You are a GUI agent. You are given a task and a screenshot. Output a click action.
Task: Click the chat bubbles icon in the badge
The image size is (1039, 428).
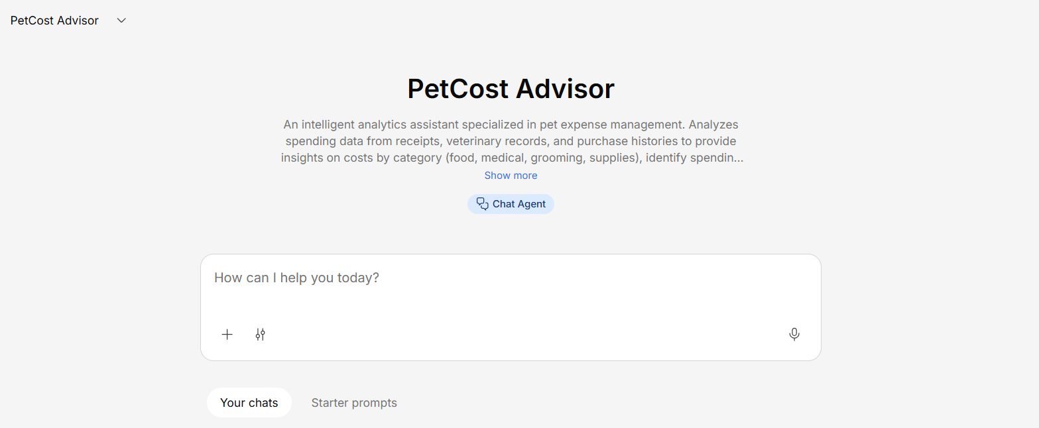(x=482, y=204)
